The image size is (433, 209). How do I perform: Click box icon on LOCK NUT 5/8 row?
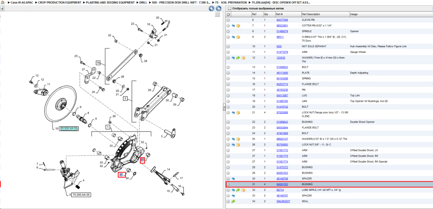point(238,145)
